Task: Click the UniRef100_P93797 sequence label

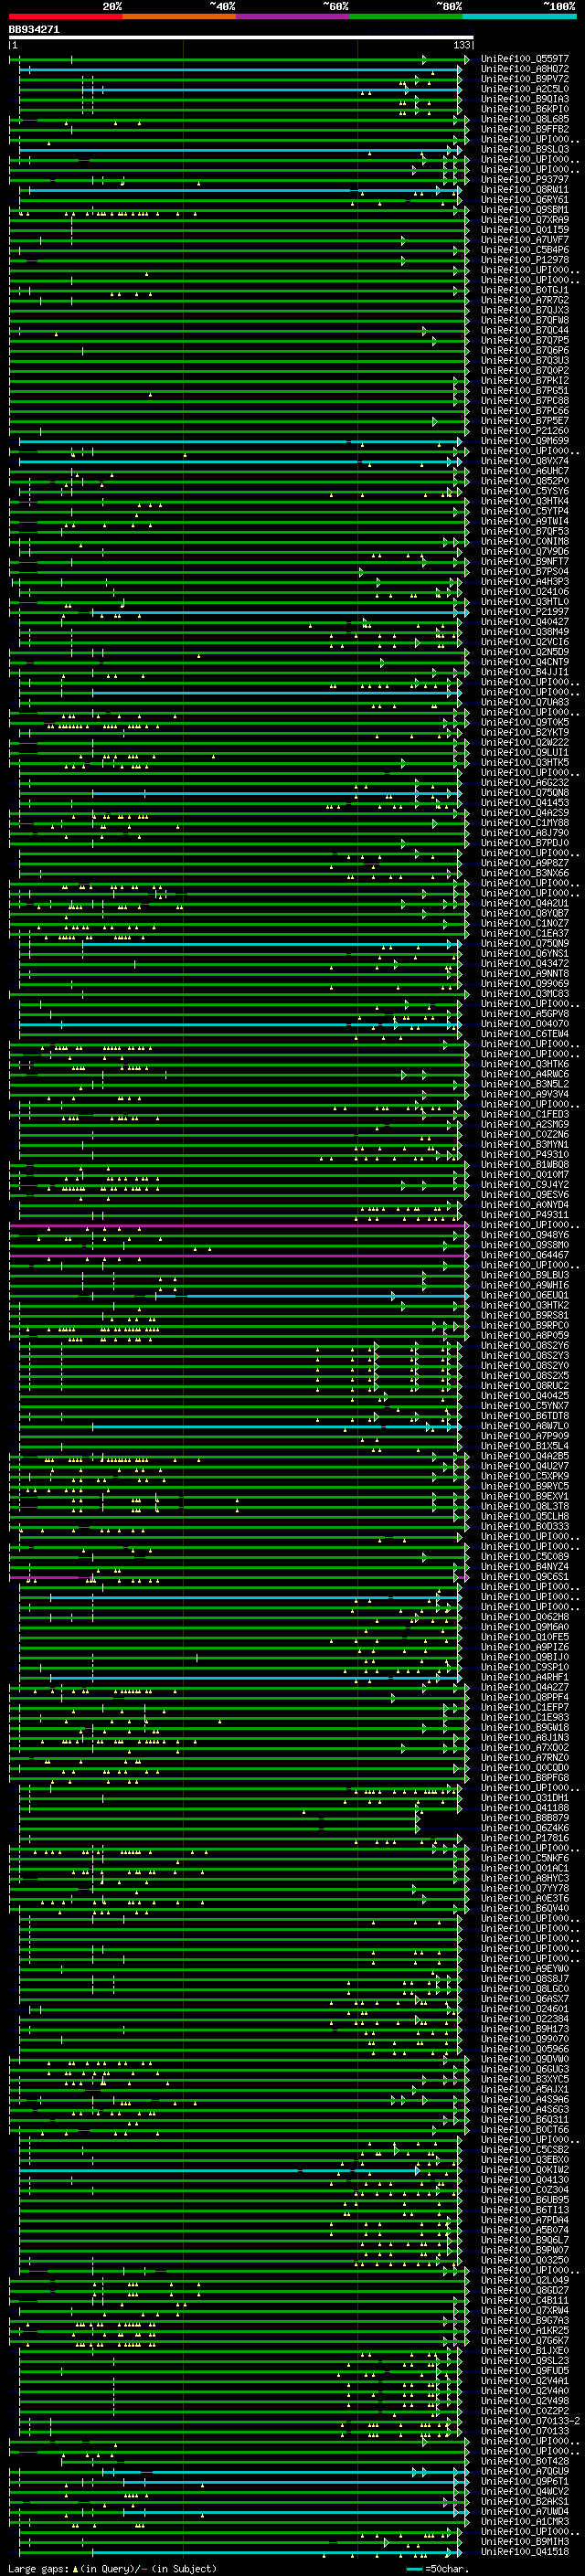Action: (x=524, y=180)
